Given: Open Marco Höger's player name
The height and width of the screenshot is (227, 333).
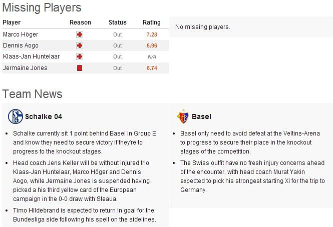Looking at the screenshot, I should tap(21, 34).
